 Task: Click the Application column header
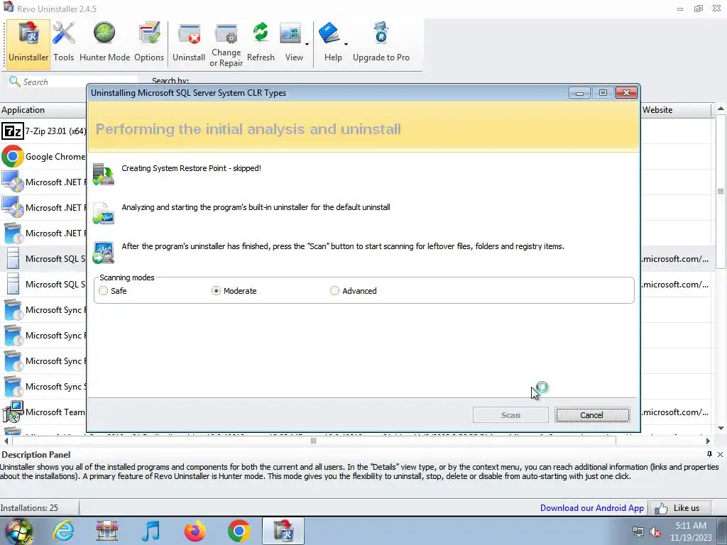43,110
